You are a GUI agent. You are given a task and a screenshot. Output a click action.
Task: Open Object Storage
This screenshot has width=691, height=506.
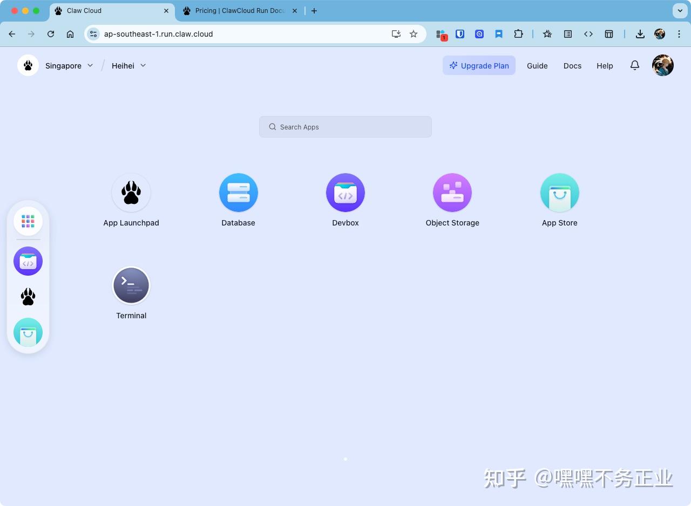pyautogui.click(x=452, y=192)
